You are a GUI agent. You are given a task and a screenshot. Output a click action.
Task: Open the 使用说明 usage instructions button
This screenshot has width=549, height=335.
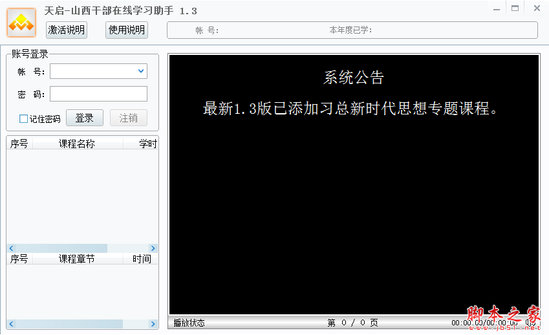click(127, 30)
